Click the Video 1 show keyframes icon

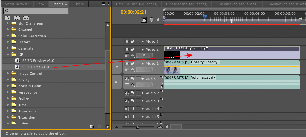coord(133,69)
